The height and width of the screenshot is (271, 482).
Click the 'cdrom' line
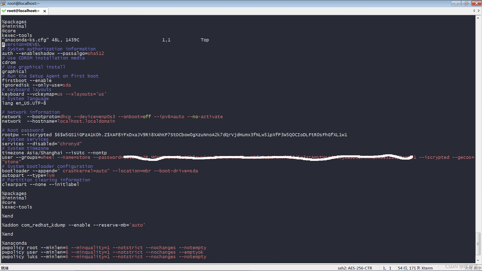(9, 62)
